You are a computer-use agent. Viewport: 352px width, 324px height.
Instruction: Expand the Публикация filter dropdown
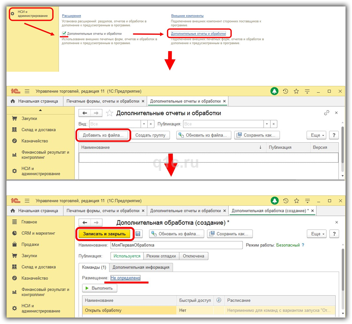pos(267,124)
